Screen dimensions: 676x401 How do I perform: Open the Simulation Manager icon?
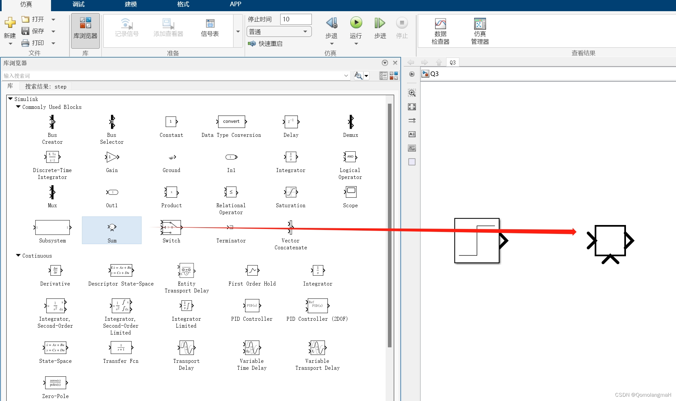(x=480, y=24)
